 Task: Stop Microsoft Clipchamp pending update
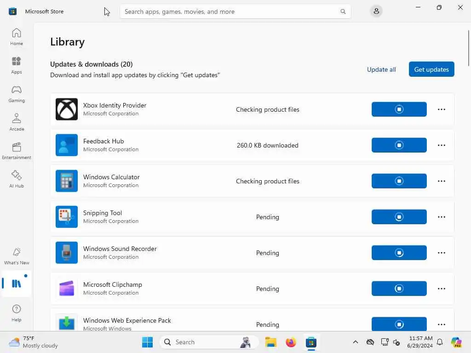(399, 289)
